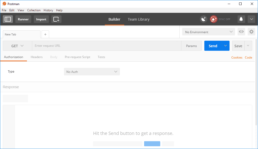Viewport: 258px width, 149px height.
Task: Click the SYNC OFF status icon
Action: click(214, 19)
